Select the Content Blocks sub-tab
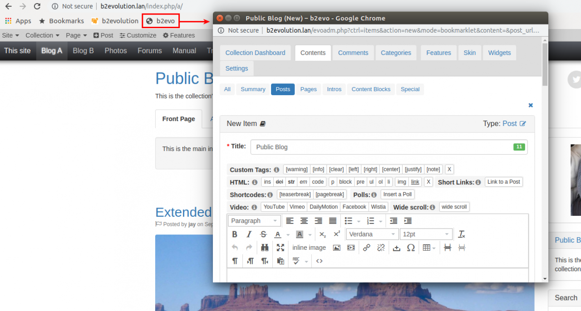581x311 pixels. [371, 89]
